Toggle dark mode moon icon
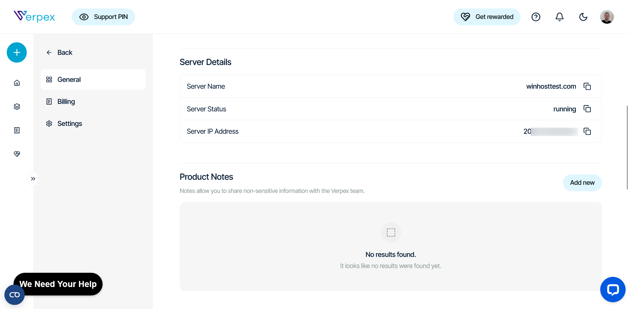Screen dimensions: 629x309 pos(583,17)
